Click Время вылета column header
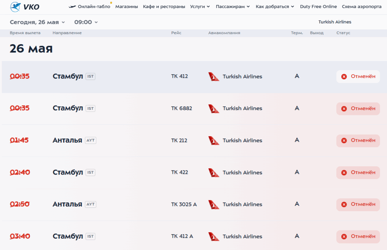 tap(25, 33)
